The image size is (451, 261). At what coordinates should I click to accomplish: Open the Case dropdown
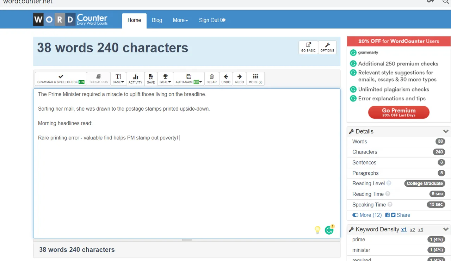tap(118, 79)
